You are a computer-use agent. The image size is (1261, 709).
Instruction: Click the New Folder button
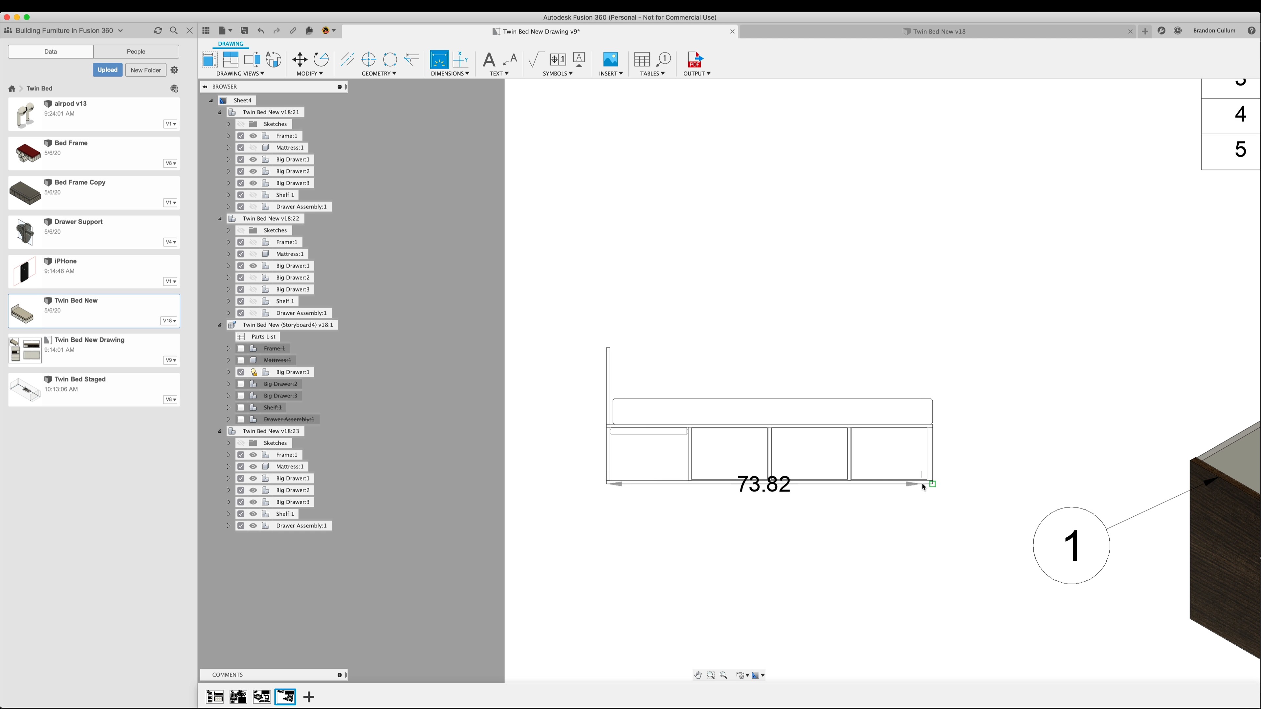(146, 70)
